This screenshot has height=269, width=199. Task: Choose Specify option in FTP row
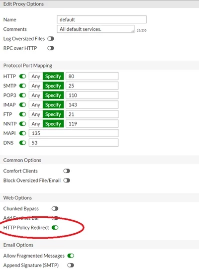pyautogui.click(x=53, y=114)
